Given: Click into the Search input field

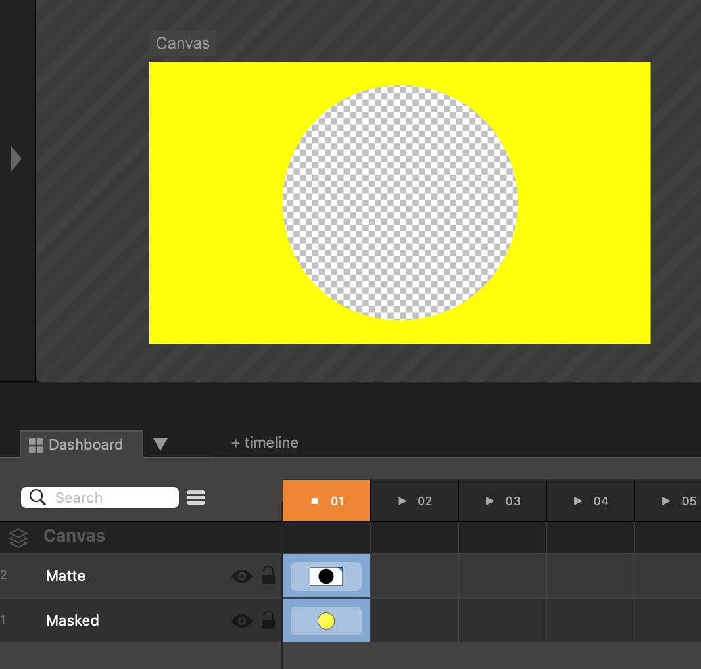Looking at the screenshot, I should click(x=112, y=497).
